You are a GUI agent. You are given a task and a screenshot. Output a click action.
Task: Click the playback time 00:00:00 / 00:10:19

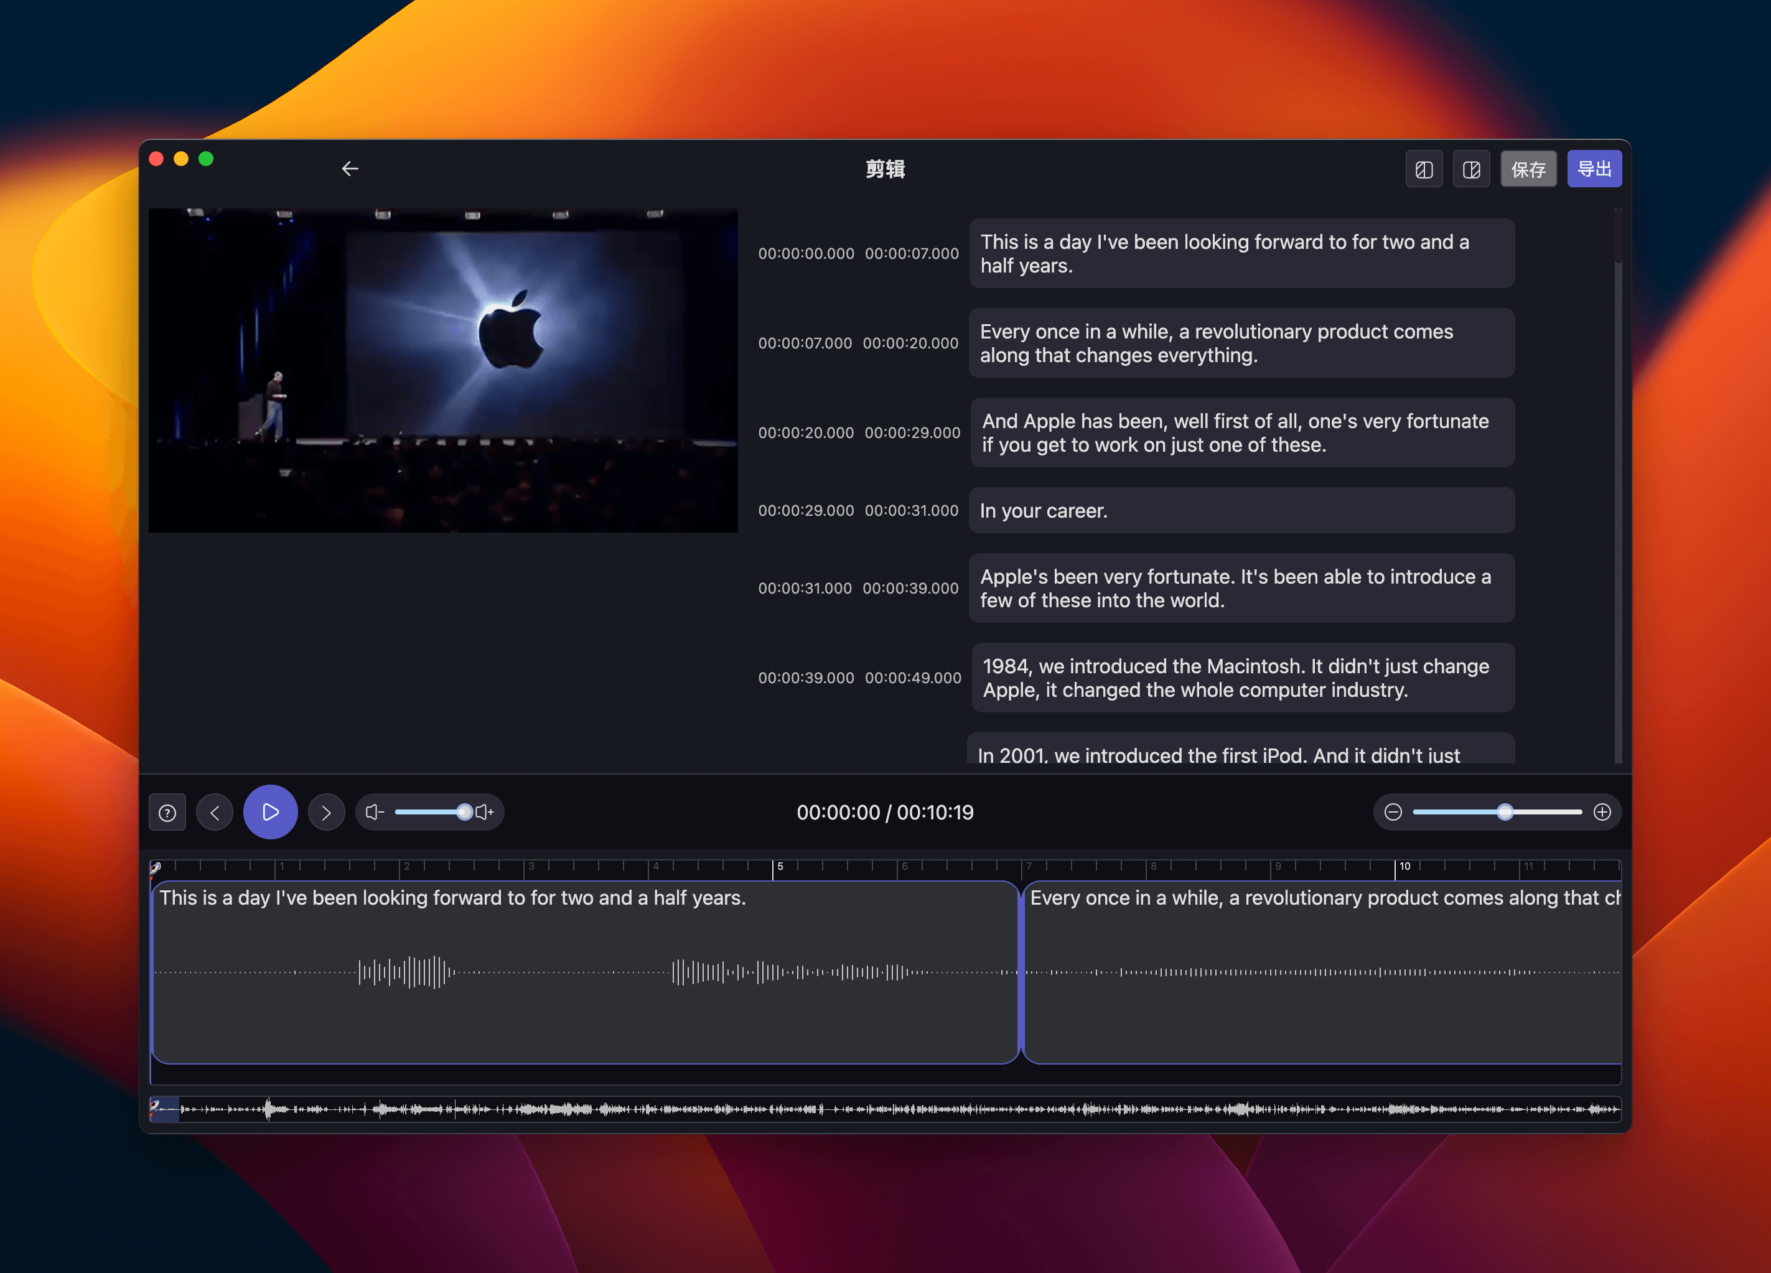[885, 813]
